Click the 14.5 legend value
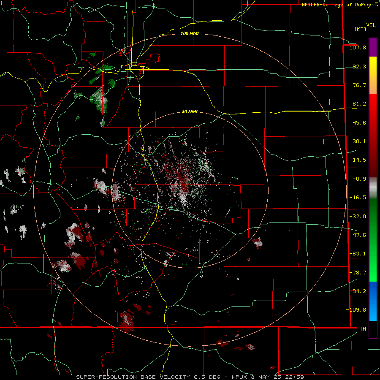380x380 pixels. click(359, 160)
